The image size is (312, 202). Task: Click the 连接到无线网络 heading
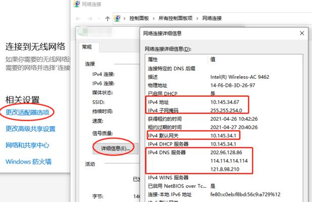coord(35,46)
